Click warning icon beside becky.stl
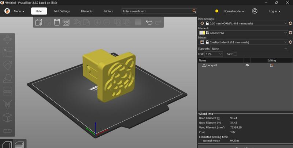The width and height of the screenshot is (293, 148). pyautogui.click(x=204, y=65)
